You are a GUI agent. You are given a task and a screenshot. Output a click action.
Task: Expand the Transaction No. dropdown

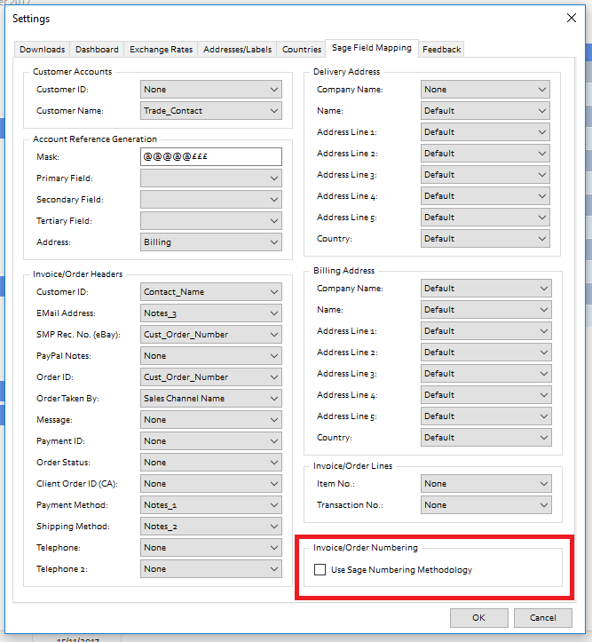click(x=486, y=505)
